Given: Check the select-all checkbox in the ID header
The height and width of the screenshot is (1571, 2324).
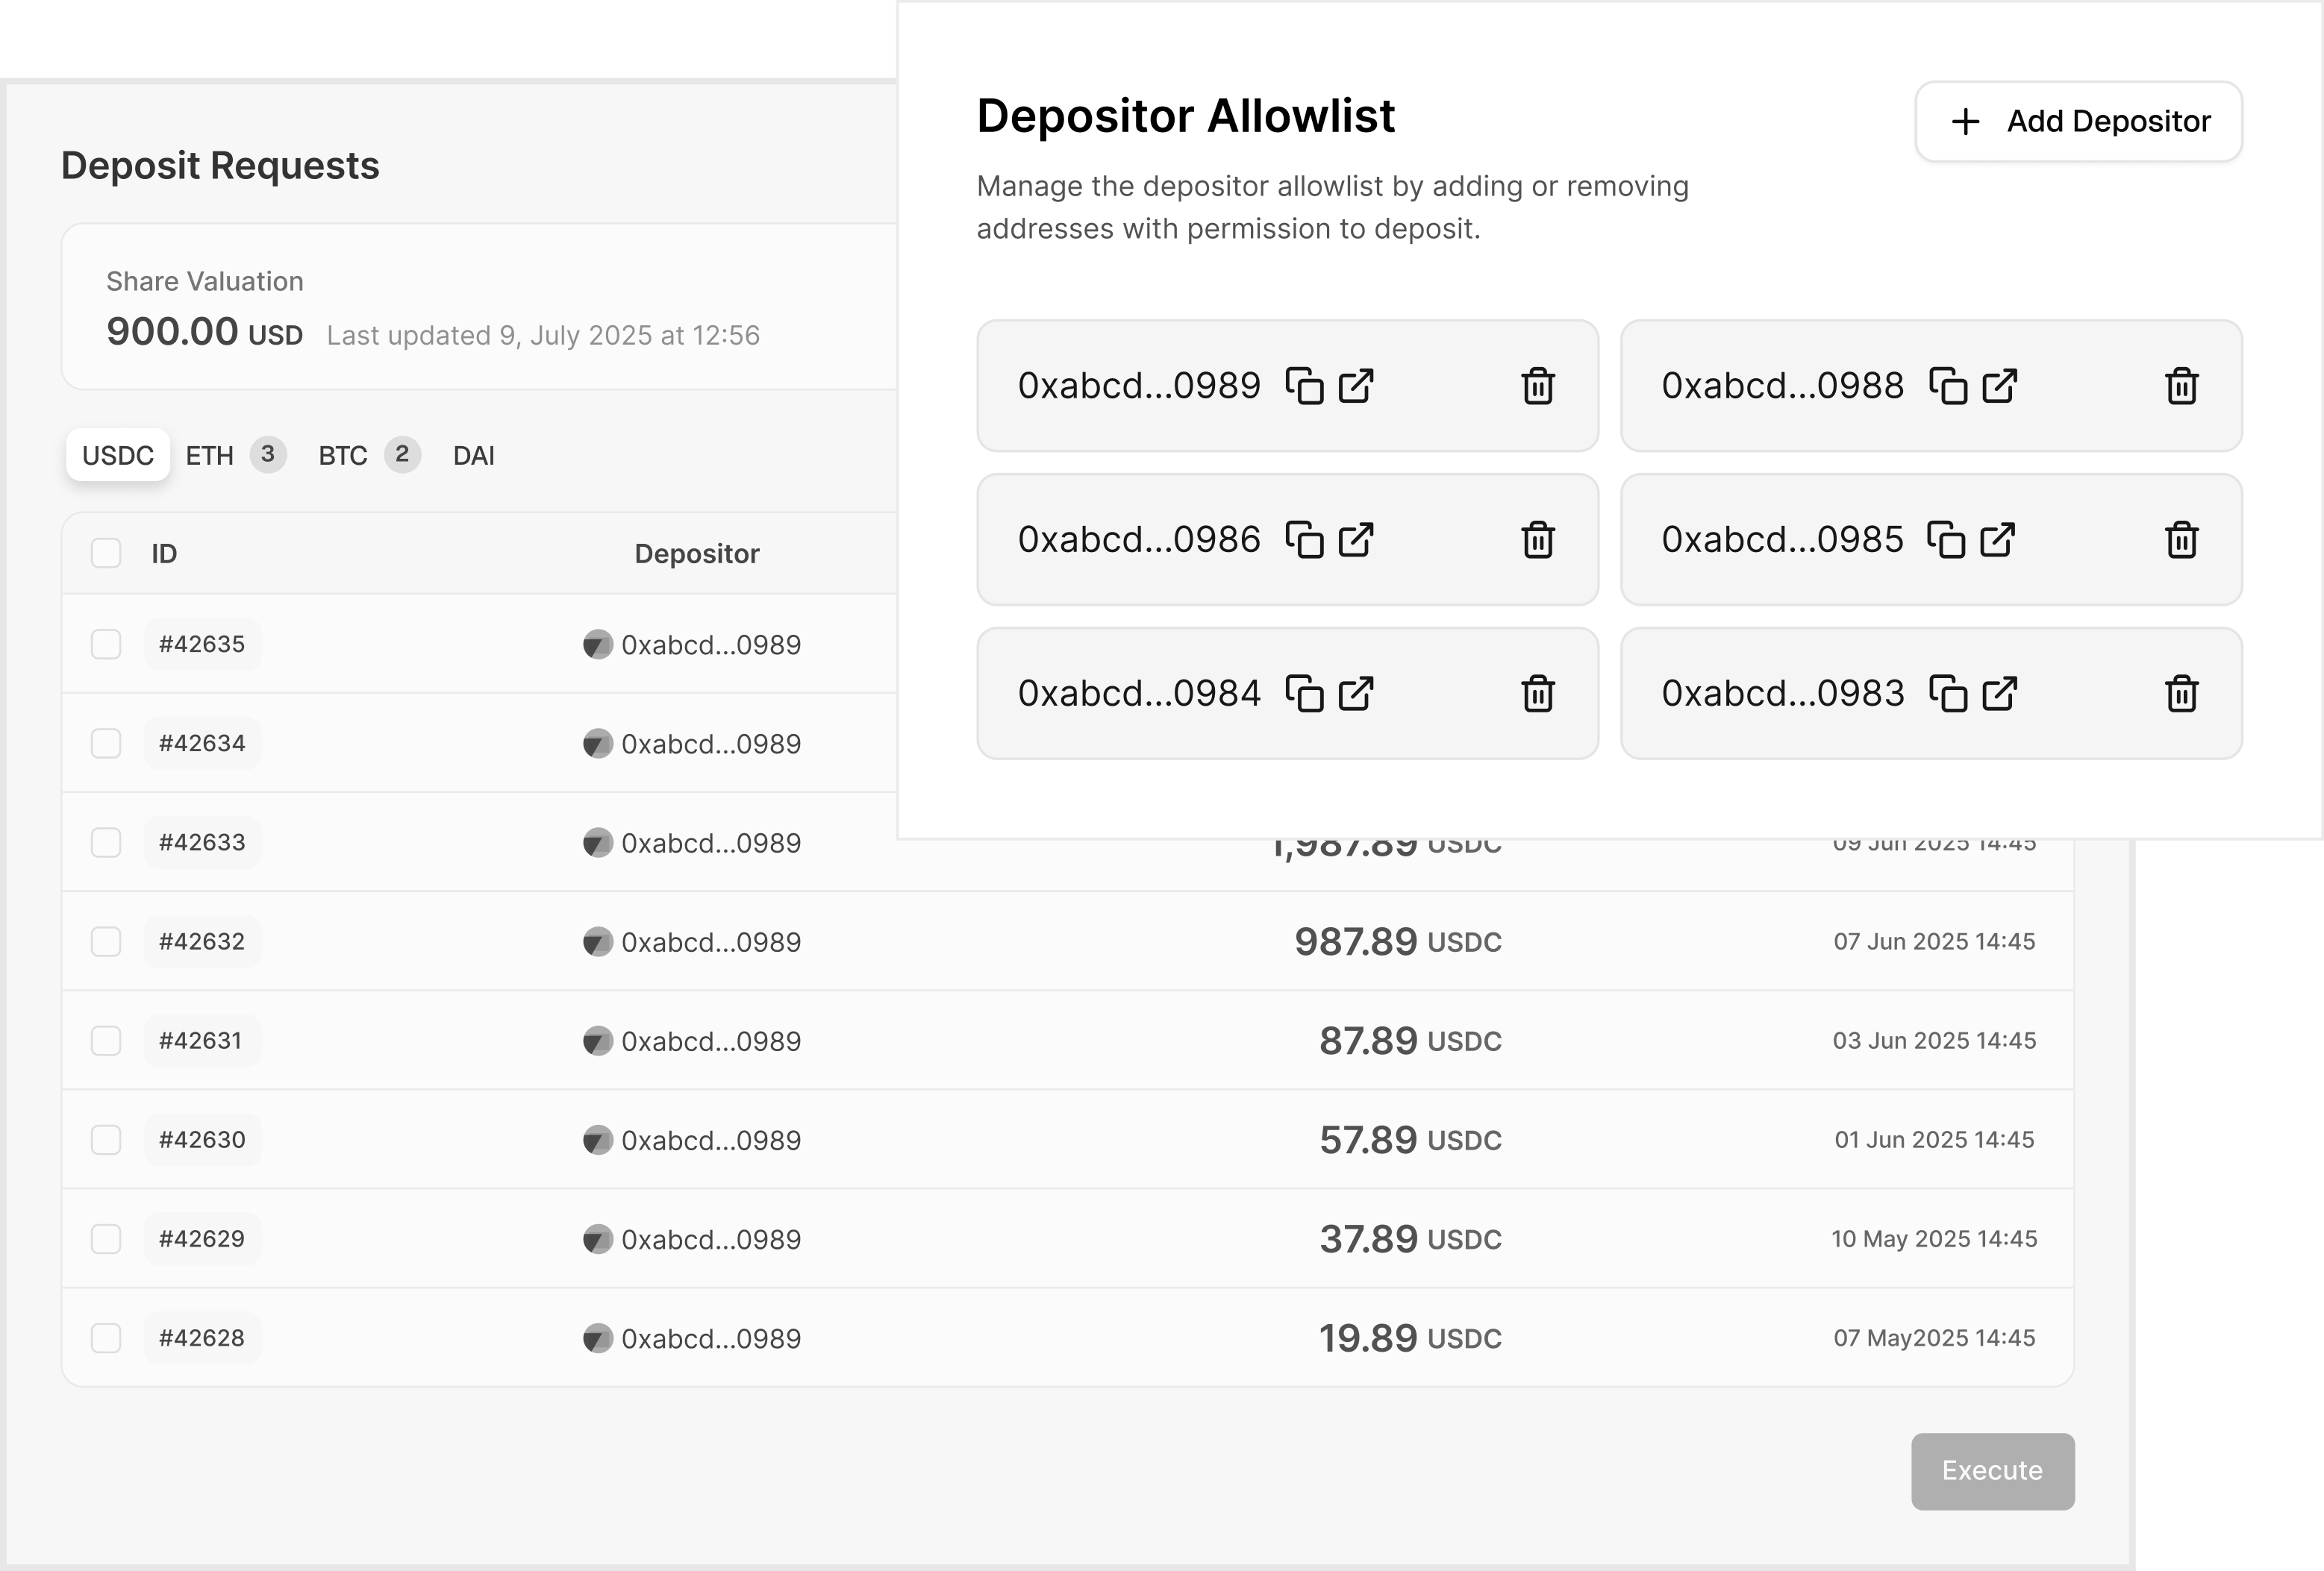Looking at the screenshot, I should 106,553.
